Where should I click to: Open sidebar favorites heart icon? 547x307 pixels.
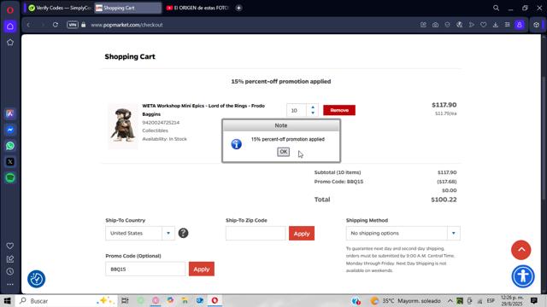click(10, 246)
